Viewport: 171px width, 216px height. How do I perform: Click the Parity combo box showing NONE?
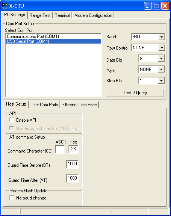[x=151, y=69]
